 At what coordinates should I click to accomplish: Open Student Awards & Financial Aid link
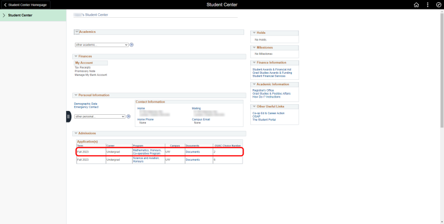[x=271, y=69]
